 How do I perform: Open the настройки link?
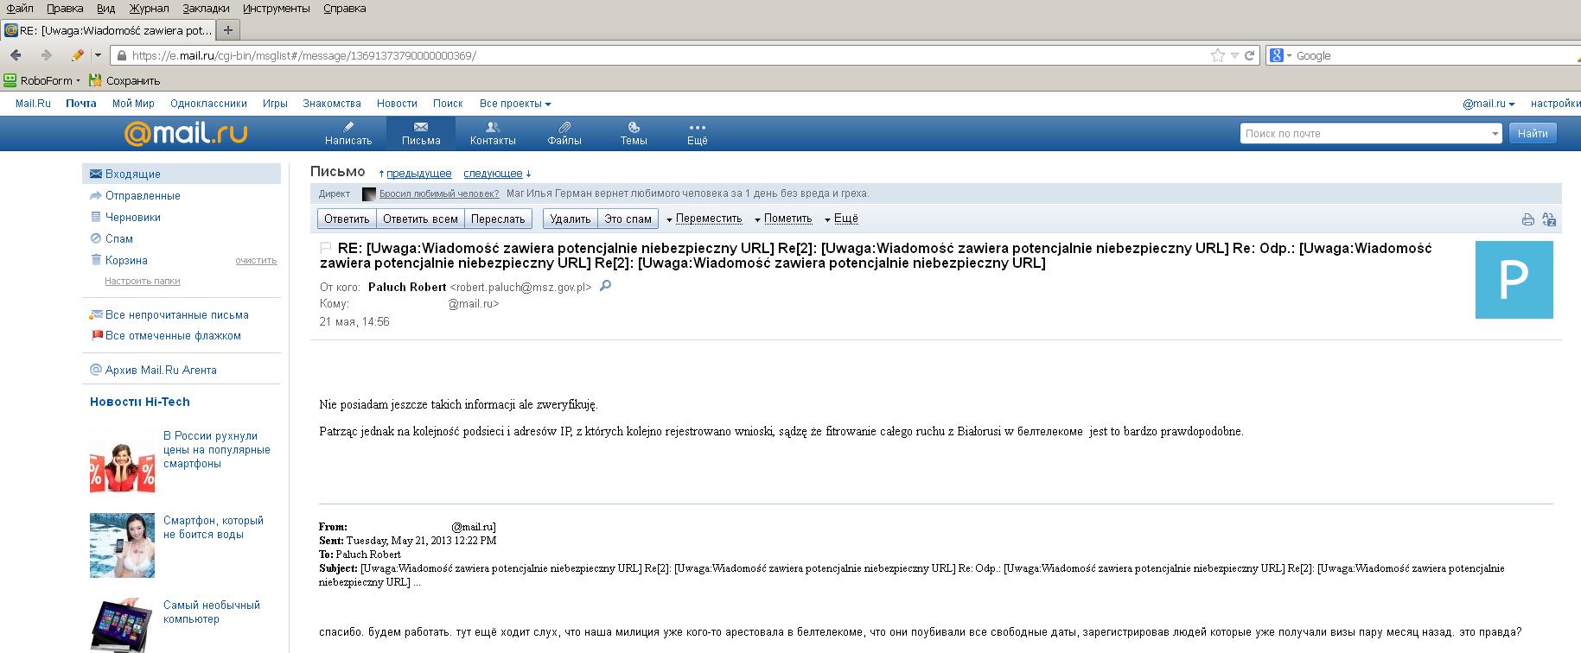coord(1555,103)
